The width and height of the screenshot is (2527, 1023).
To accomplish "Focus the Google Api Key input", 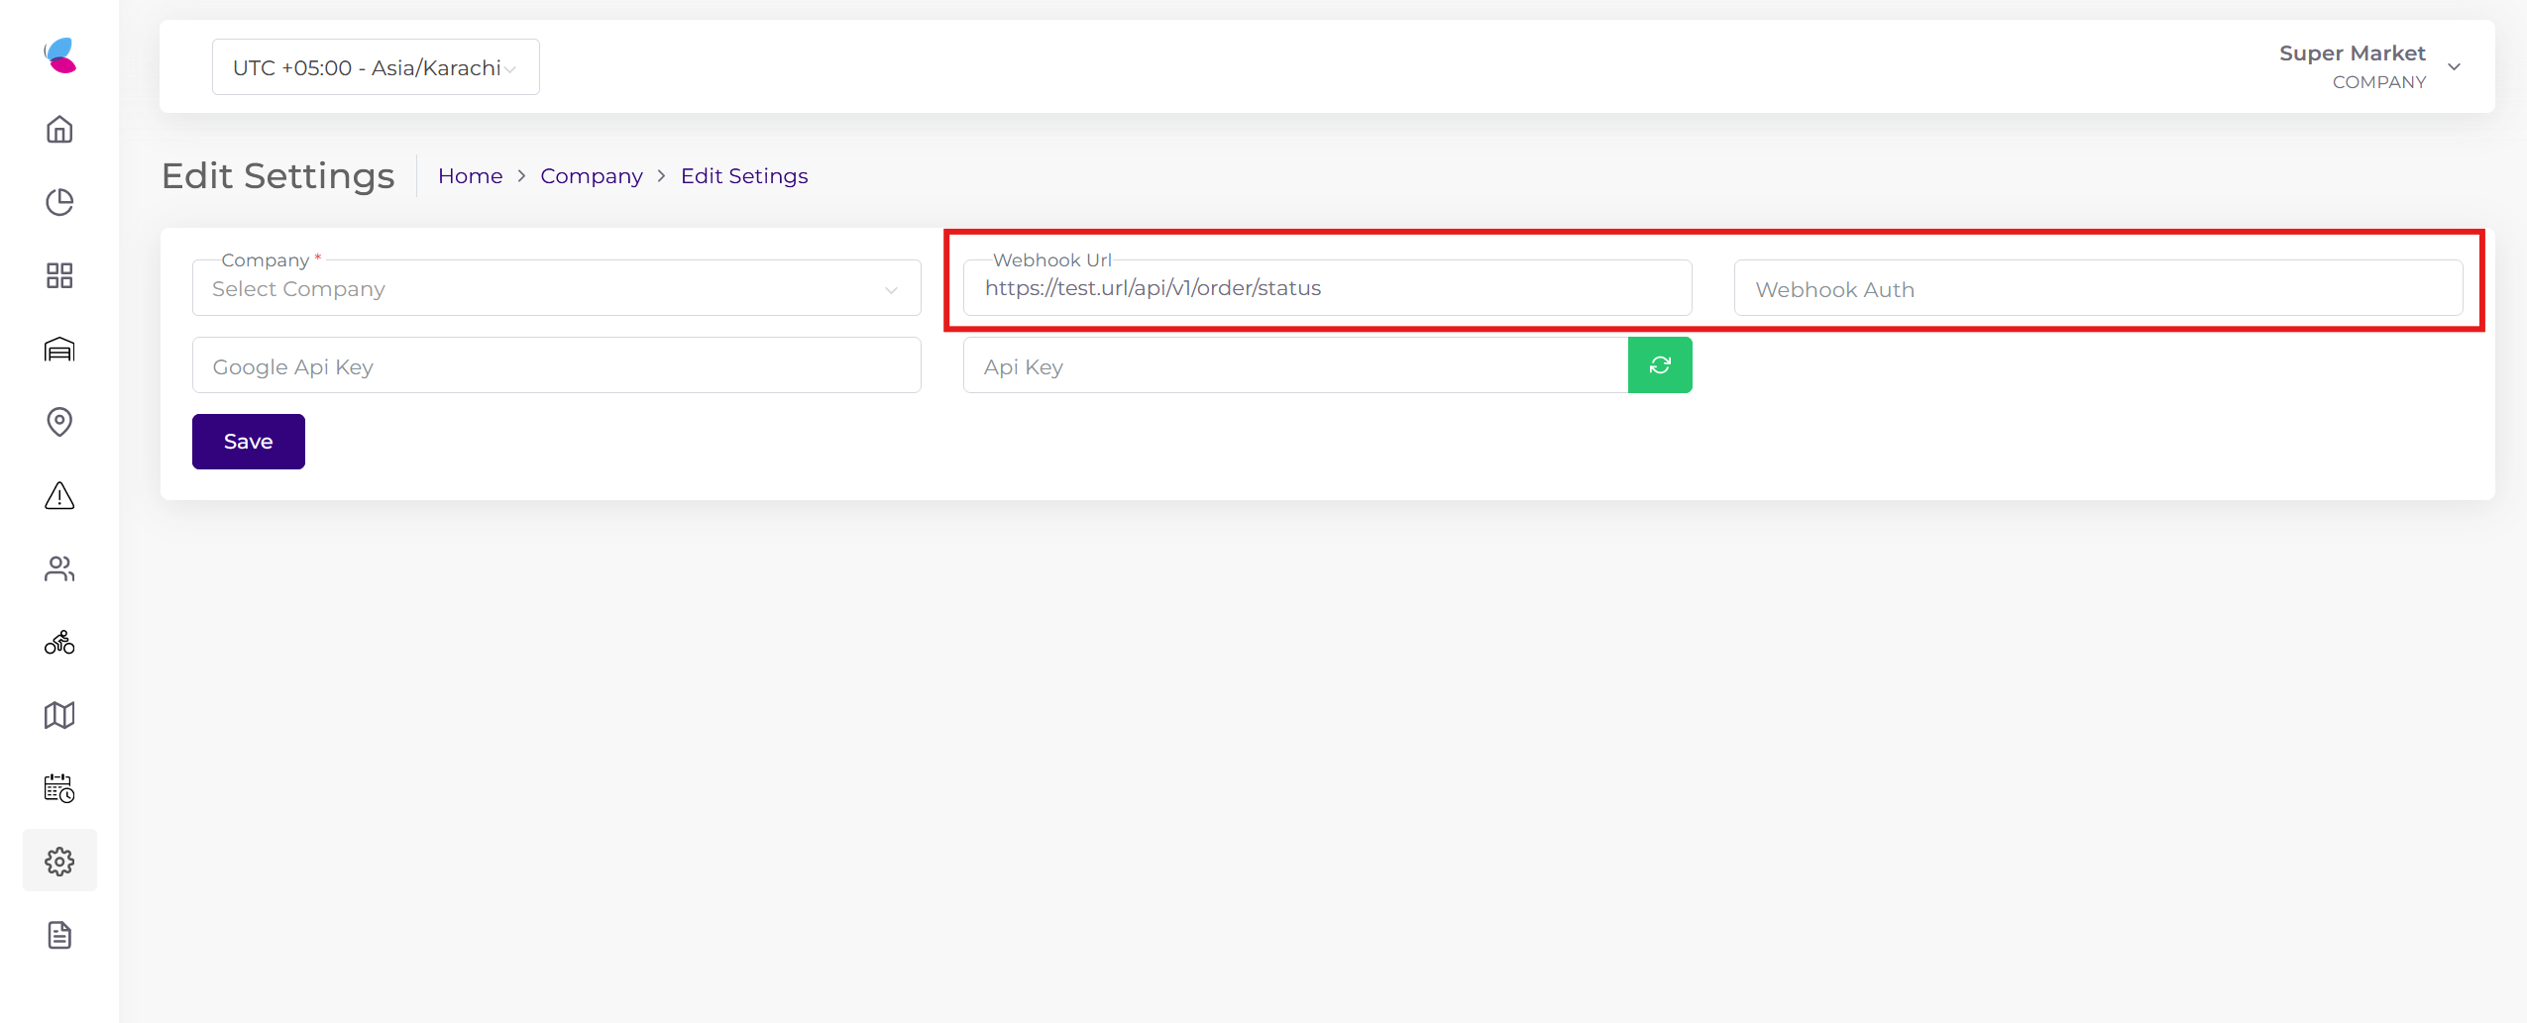I will click(555, 364).
